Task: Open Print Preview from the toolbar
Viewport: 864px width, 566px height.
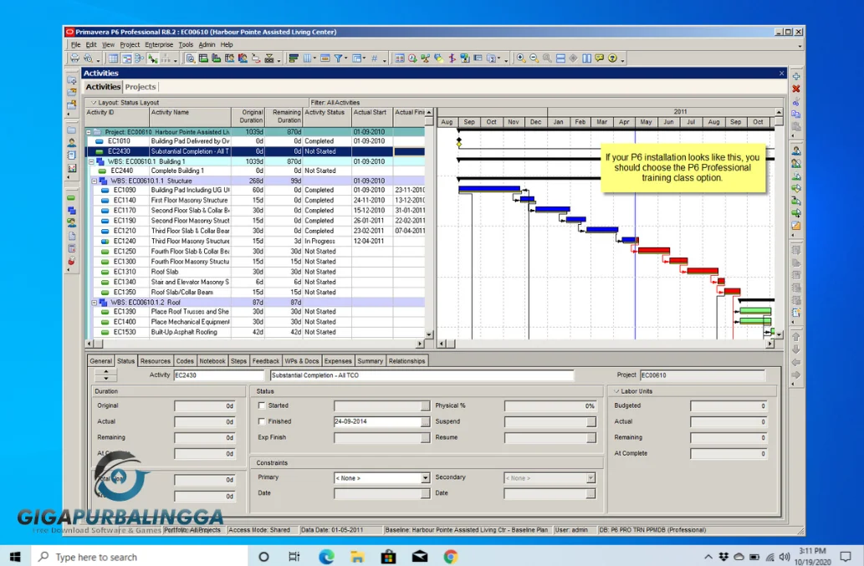Action: click(88, 58)
